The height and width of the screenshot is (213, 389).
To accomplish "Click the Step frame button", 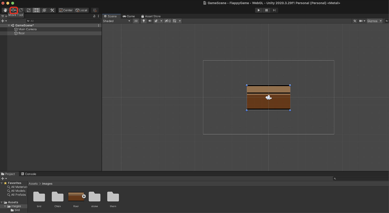I will click(x=274, y=10).
